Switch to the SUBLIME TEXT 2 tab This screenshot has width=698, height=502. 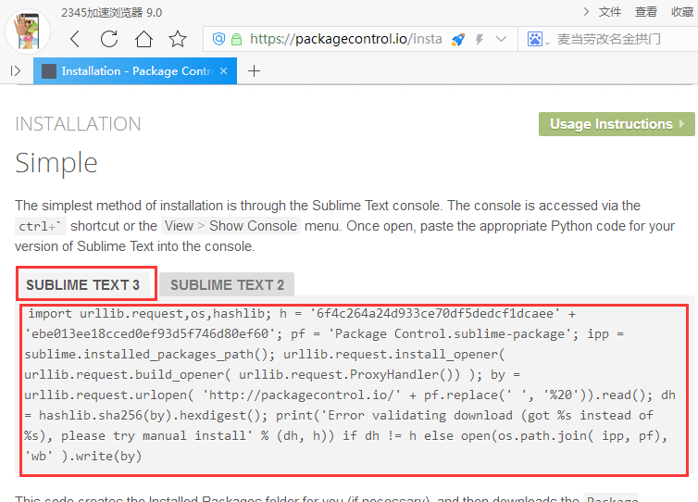pos(227,284)
